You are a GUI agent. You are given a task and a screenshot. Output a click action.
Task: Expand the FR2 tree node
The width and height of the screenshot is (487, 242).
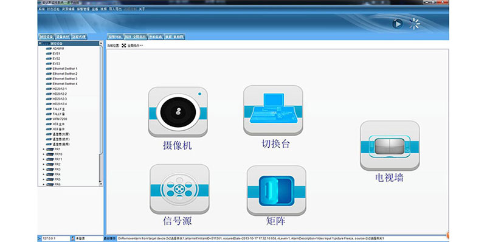44,164
